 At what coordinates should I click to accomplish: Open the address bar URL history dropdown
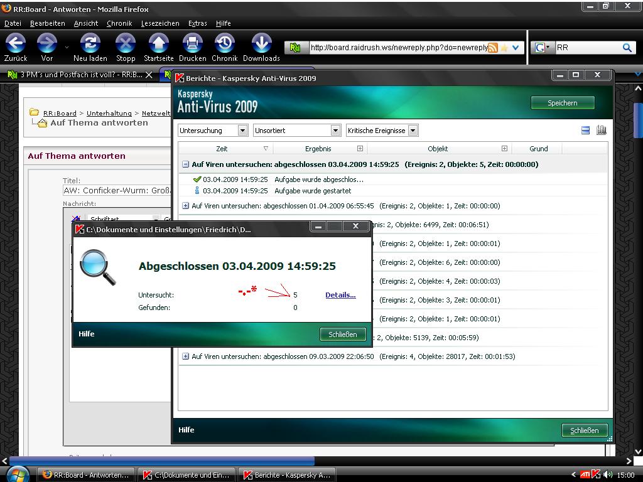pyautogui.click(x=516, y=48)
